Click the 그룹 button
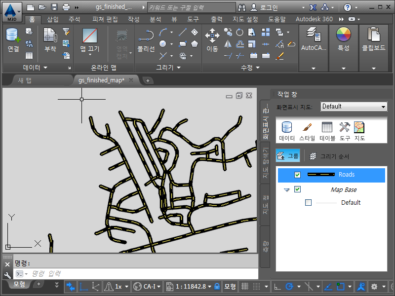395x296 pixels. [x=288, y=156]
